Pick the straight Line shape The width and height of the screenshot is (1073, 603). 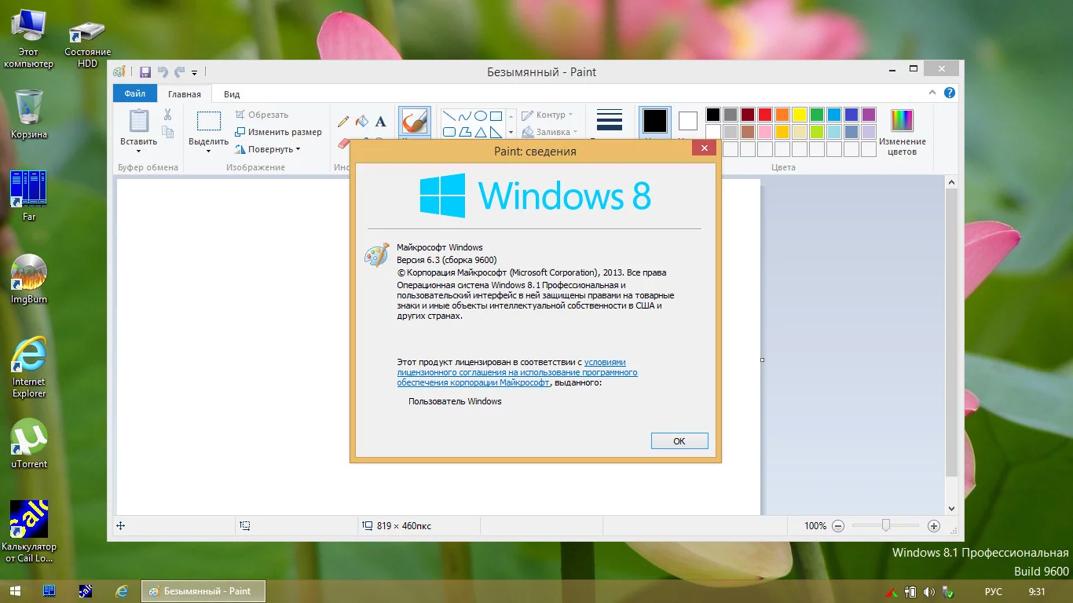click(449, 116)
